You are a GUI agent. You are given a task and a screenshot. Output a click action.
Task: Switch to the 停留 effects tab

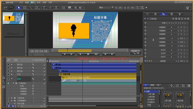click(x=152, y=85)
